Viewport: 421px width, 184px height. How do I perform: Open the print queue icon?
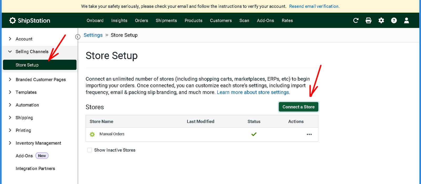(x=368, y=21)
